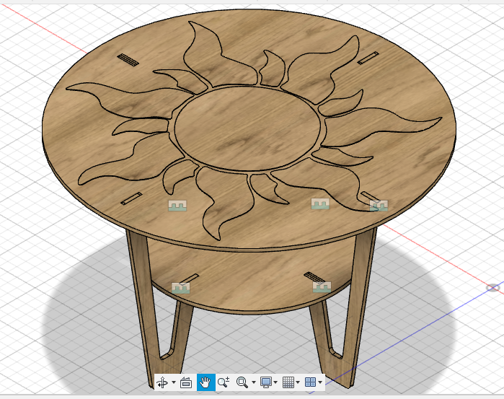Screen dimensions: 504x399
Task: Expand the Display Settings dropdown arrow
Action: (275, 382)
